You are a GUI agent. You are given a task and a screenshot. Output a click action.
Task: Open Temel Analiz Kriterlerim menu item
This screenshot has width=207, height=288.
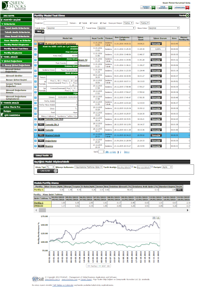tap(16, 28)
